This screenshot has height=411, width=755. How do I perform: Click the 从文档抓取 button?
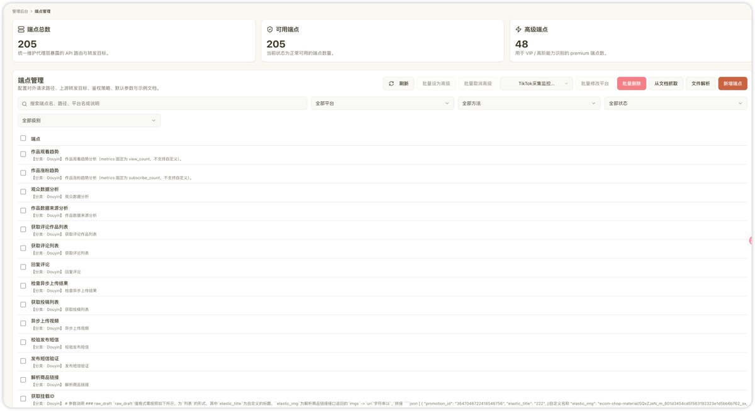click(666, 83)
